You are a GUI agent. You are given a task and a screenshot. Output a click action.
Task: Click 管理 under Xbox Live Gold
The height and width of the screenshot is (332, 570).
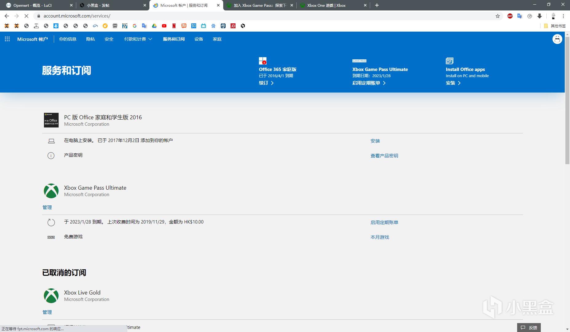(x=47, y=312)
